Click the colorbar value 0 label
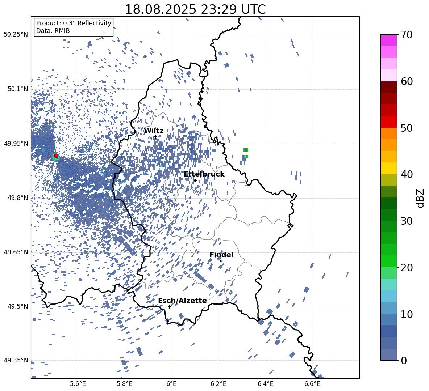This screenshot has height=391, width=429. click(404, 360)
